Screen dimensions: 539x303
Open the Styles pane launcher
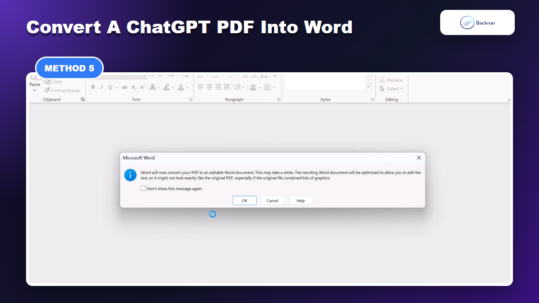click(x=372, y=100)
